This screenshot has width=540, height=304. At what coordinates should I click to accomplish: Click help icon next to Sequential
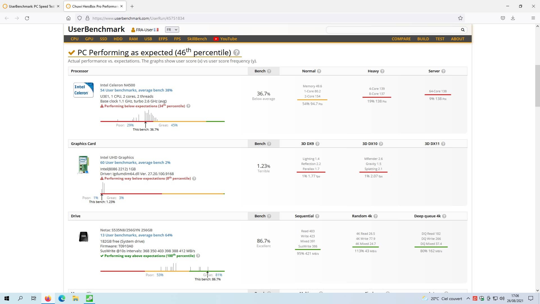[x=317, y=216]
